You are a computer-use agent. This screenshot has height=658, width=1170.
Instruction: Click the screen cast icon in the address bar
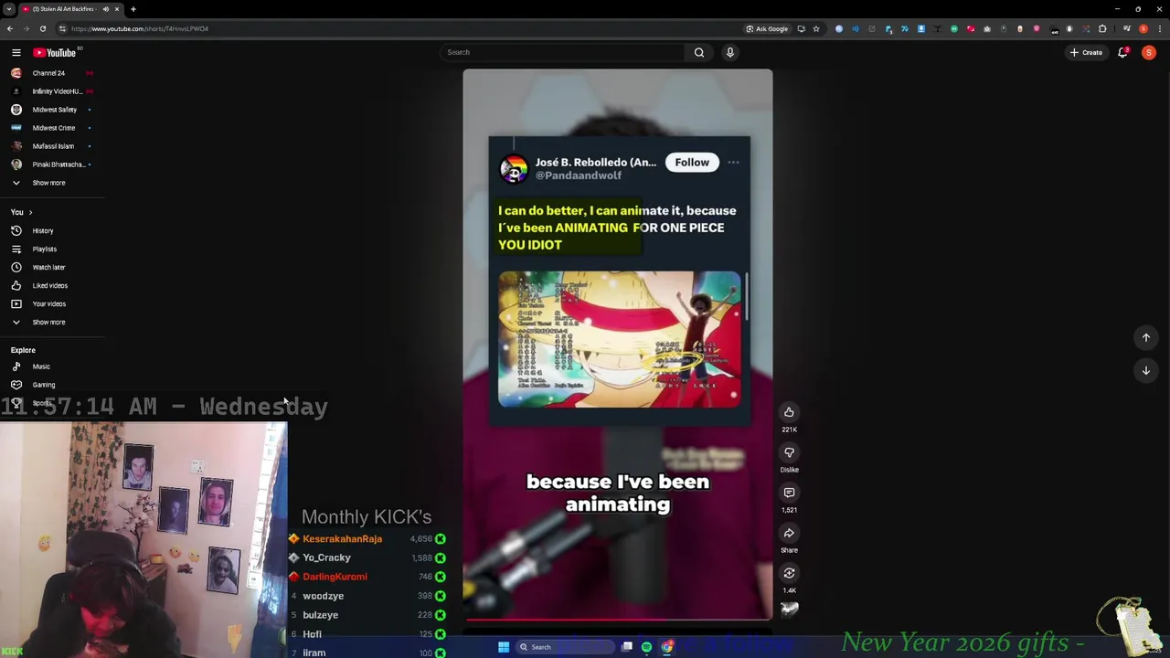click(802, 28)
